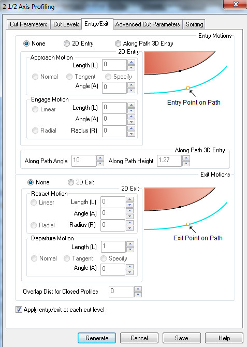Switch to the Cut Parameters tab
The image size is (247, 347).
[x=28, y=24]
